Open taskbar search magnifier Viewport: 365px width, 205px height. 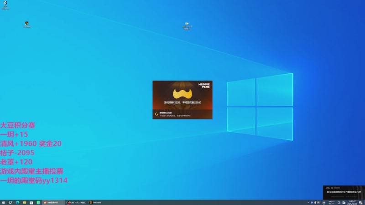point(10,202)
